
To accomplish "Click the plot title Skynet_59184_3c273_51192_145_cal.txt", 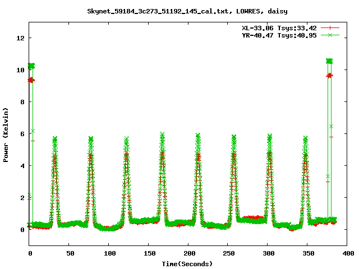I will point(158,11).
